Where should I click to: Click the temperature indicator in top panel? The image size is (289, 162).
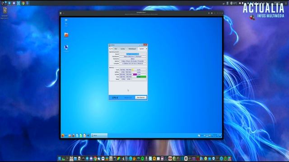(234, 3)
